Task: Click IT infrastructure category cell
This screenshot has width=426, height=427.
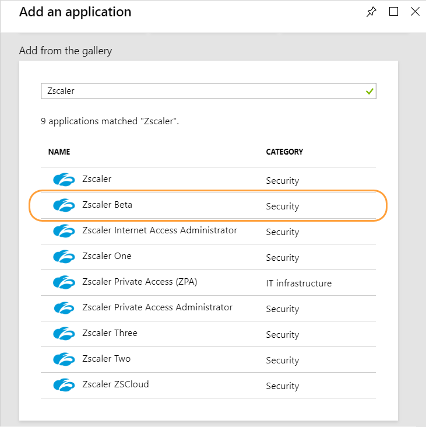Action: click(x=299, y=283)
